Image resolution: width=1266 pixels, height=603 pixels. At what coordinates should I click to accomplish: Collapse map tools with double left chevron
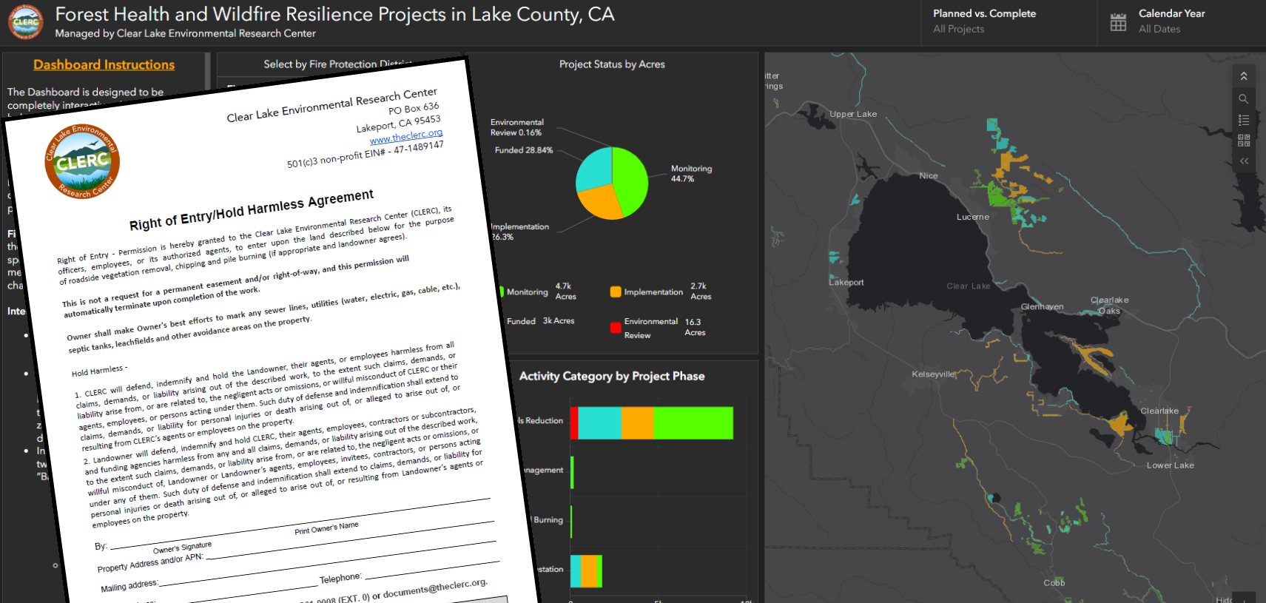click(1243, 161)
